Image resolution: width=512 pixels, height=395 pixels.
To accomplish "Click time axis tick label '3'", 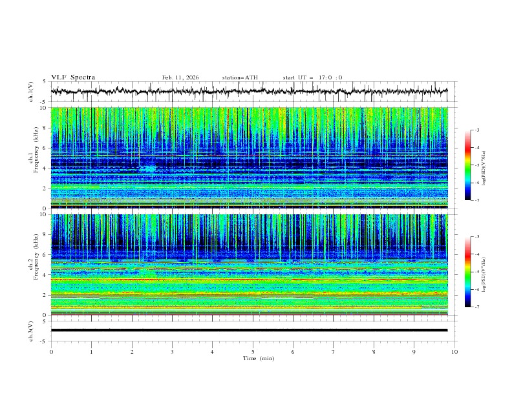I will click(172, 352).
